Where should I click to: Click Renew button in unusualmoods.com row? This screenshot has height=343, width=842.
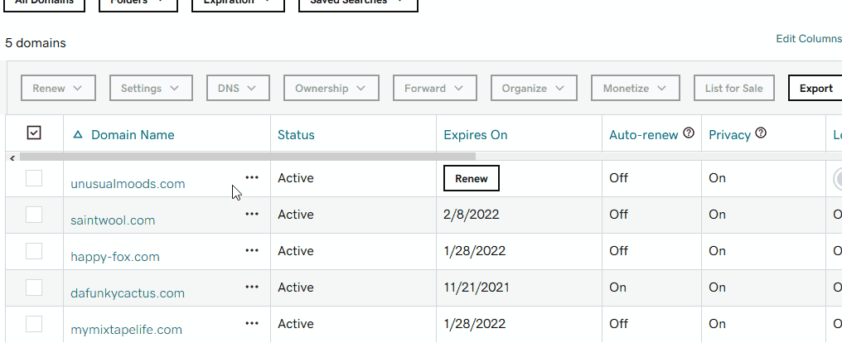[471, 178]
